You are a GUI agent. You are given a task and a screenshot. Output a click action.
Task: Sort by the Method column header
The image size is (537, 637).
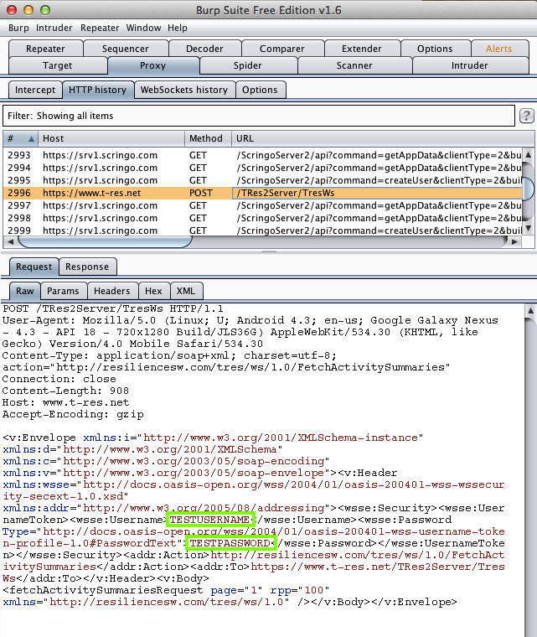click(208, 139)
